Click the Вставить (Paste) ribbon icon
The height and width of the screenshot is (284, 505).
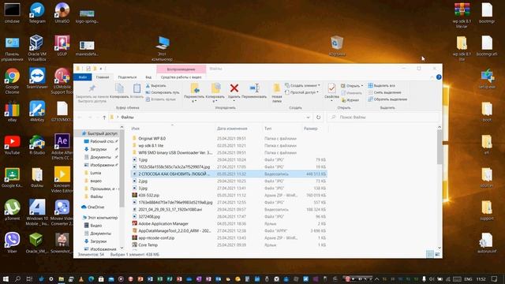[x=137, y=88]
